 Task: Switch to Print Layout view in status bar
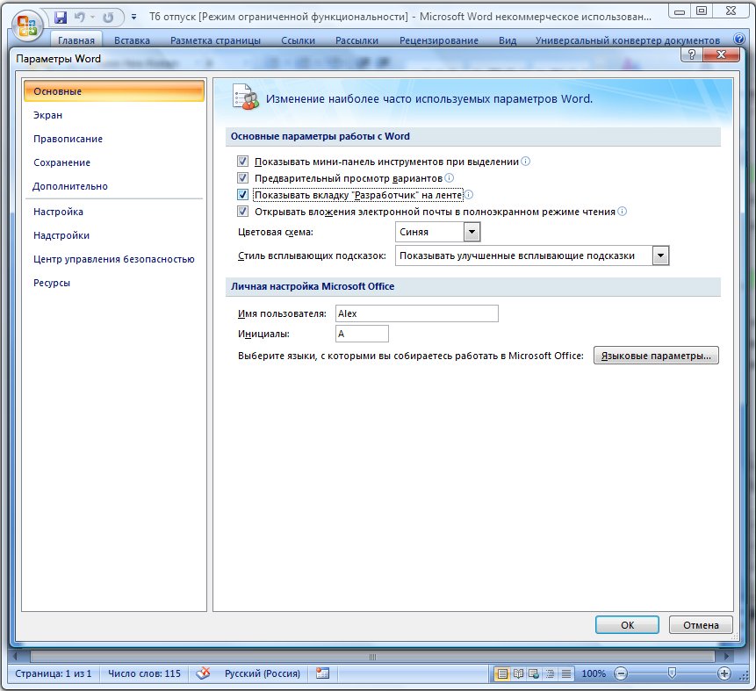pyautogui.click(x=502, y=673)
